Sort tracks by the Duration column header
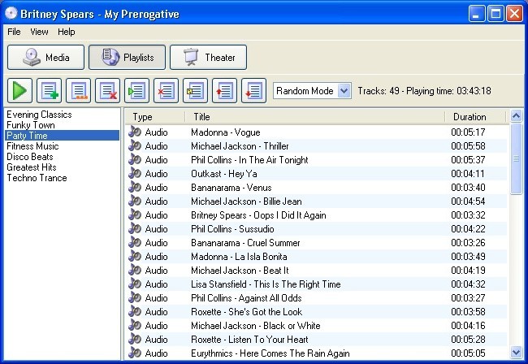 pyautogui.click(x=470, y=117)
